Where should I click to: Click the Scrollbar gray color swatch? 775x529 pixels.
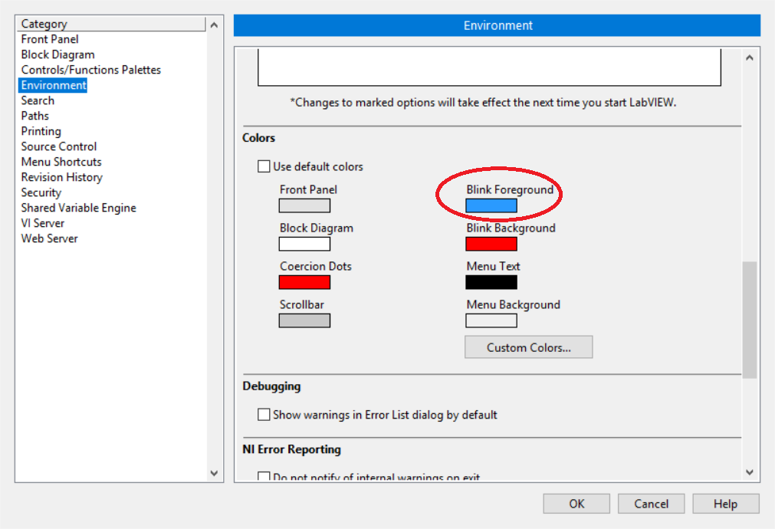point(304,320)
